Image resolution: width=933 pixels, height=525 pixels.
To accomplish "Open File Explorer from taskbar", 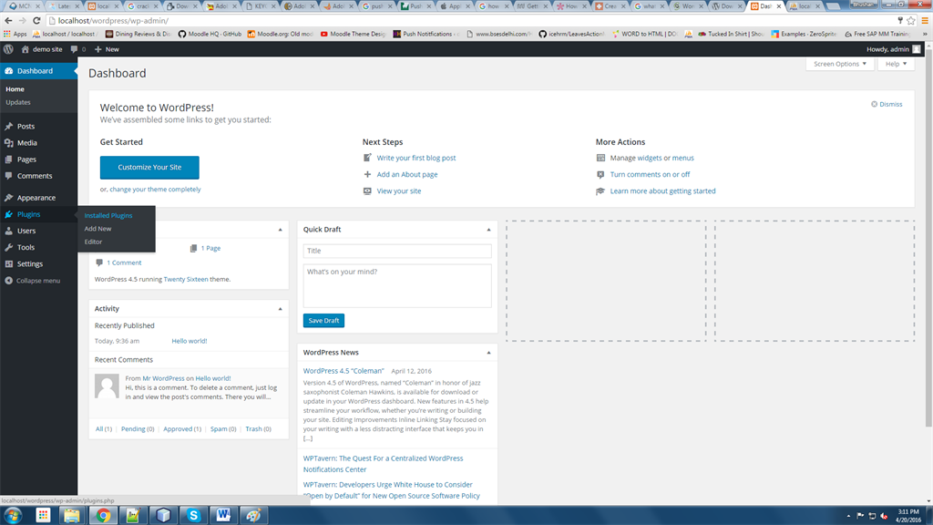I will coord(72,516).
